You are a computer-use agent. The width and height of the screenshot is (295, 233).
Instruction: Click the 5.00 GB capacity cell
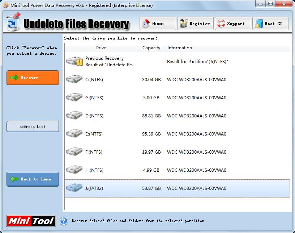point(151,97)
